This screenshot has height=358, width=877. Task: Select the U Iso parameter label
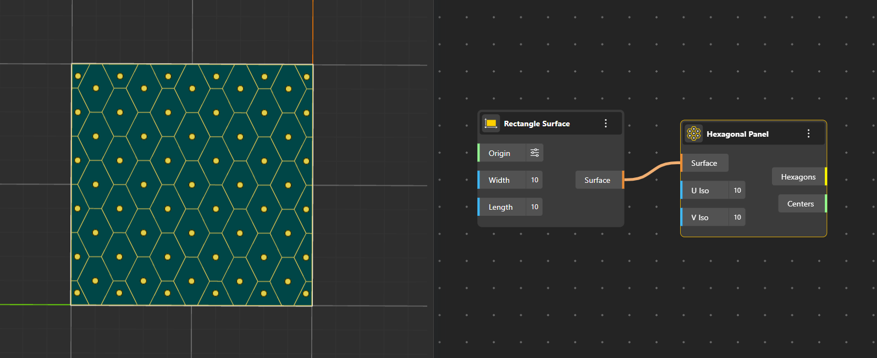tap(700, 191)
